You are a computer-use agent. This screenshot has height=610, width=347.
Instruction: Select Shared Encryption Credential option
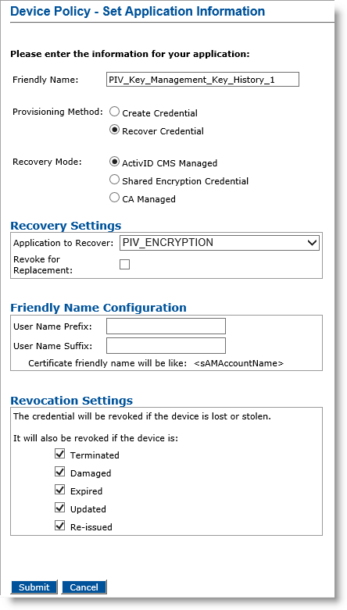[114, 180]
